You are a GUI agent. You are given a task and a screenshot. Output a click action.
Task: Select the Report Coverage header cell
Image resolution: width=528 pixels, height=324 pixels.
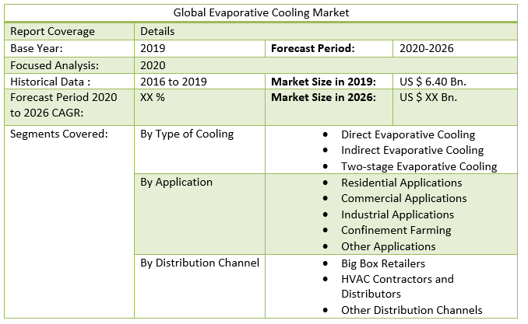(x=52, y=31)
